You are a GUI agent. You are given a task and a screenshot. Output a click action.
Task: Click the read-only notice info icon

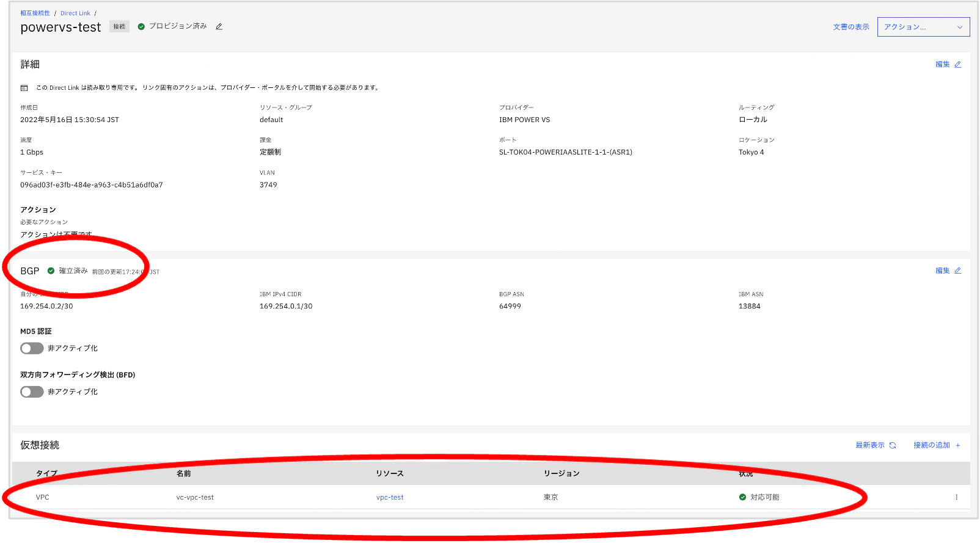[x=24, y=88]
